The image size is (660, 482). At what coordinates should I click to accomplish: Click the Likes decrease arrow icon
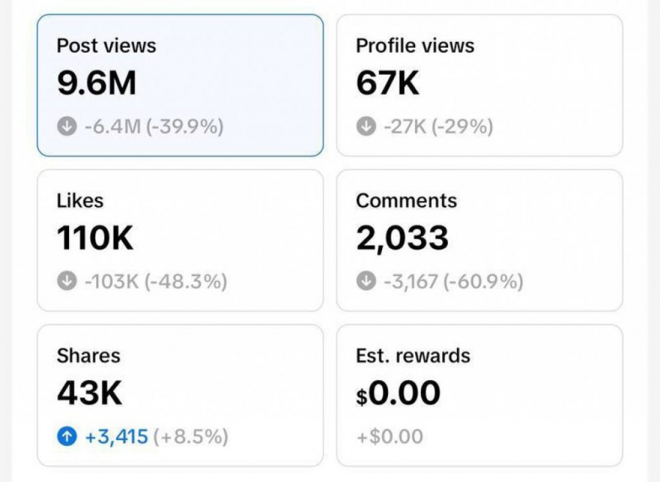(x=67, y=282)
